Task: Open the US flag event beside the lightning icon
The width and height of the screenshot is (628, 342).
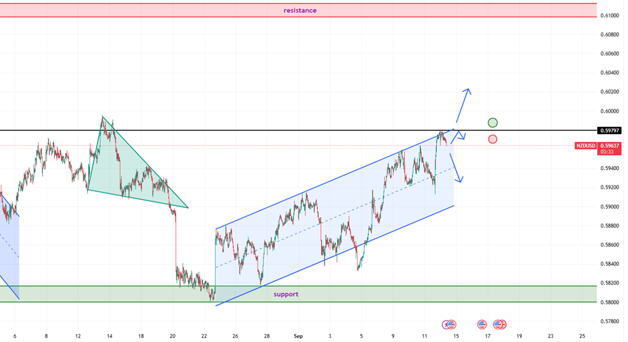Action: point(452,325)
